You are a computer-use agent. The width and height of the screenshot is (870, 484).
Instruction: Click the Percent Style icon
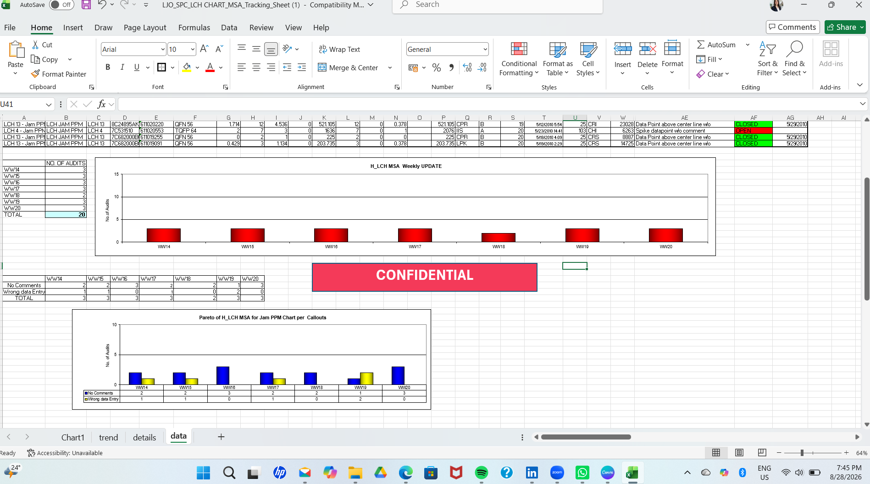pyautogui.click(x=437, y=67)
